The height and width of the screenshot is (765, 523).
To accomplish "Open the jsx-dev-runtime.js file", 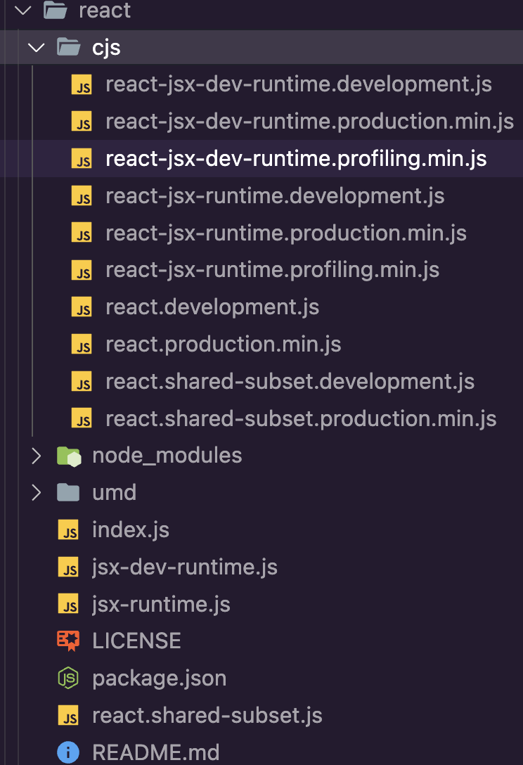I will pyautogui.click(x=185, y=567).
